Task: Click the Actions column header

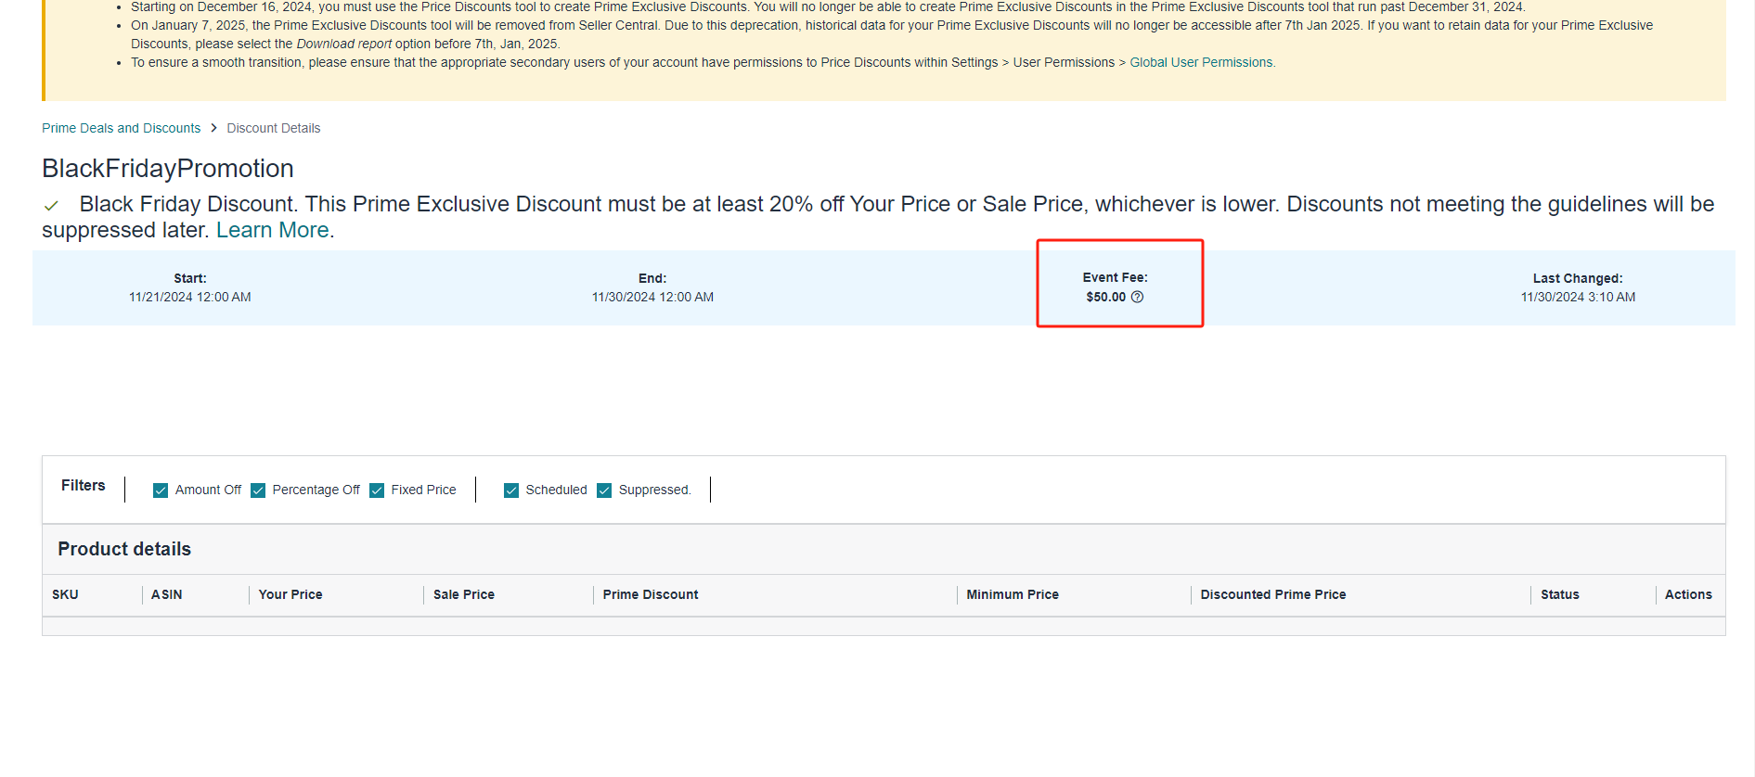Action: coord(1687,594)
